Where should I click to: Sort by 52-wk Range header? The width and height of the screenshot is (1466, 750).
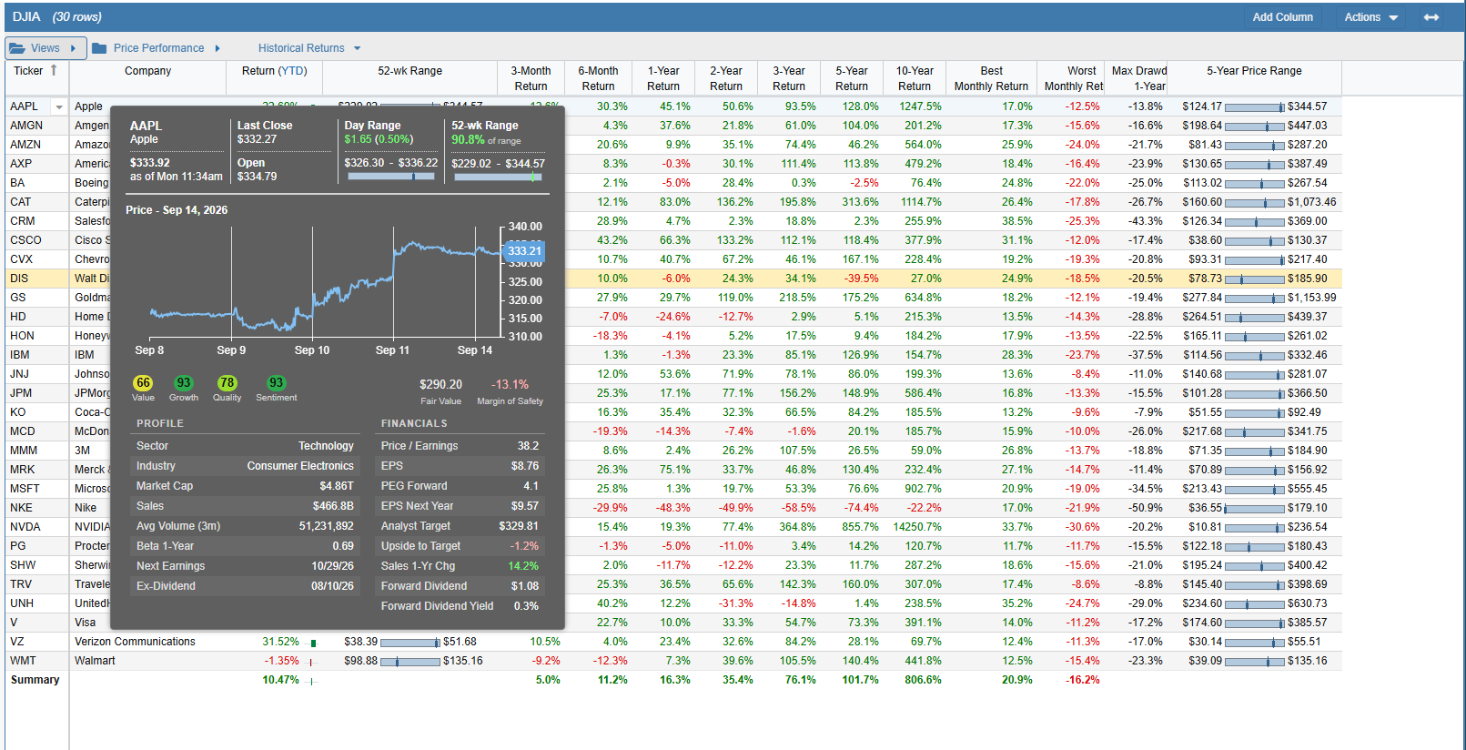coord(409,71)
